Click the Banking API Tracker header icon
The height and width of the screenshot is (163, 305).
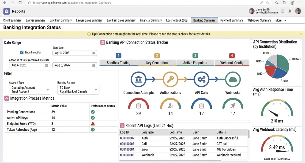(x=102, y=42)
